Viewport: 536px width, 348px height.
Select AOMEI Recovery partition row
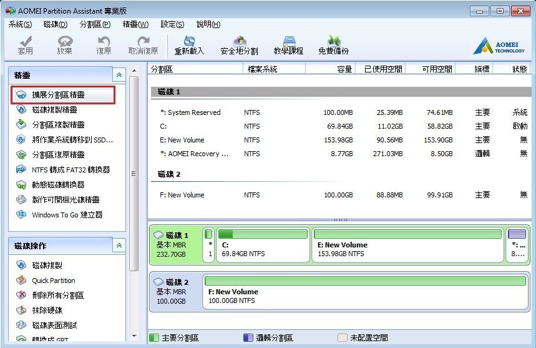pos(341,154)
